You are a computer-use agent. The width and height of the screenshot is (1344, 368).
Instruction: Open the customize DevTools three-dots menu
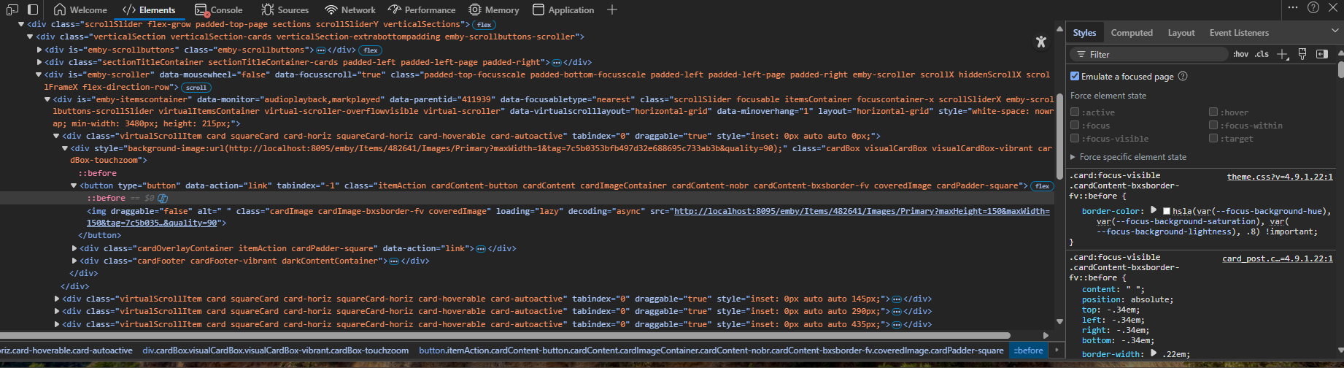point(1293,8)
